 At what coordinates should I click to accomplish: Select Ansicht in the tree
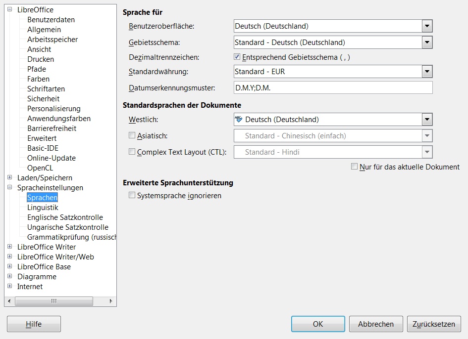[39, 49]
